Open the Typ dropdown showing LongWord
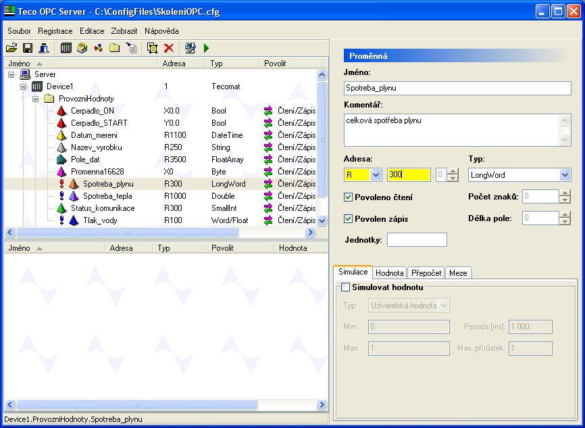 565,175
